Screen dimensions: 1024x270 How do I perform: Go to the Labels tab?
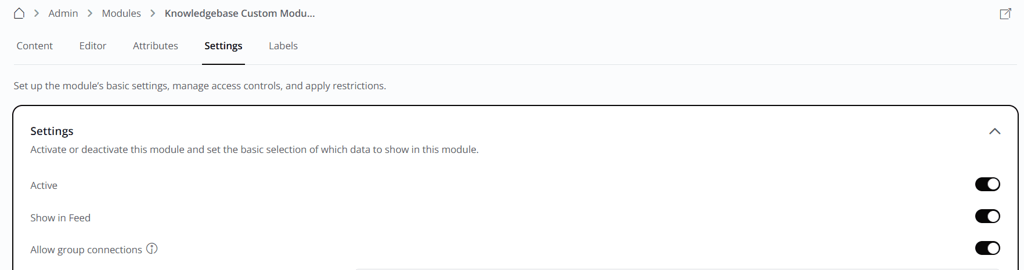pos(283,46)
